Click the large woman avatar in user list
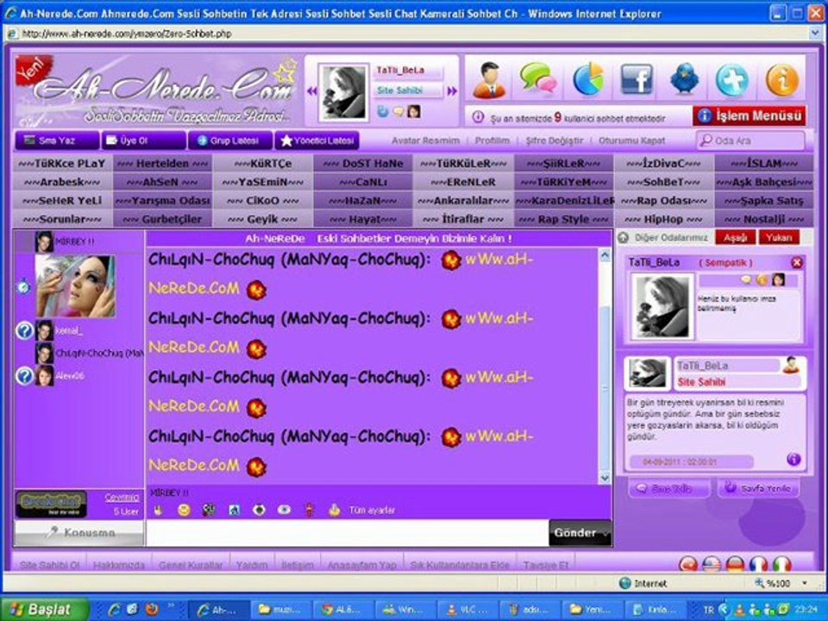The image size is (828, 621). [x=75, y=286]
